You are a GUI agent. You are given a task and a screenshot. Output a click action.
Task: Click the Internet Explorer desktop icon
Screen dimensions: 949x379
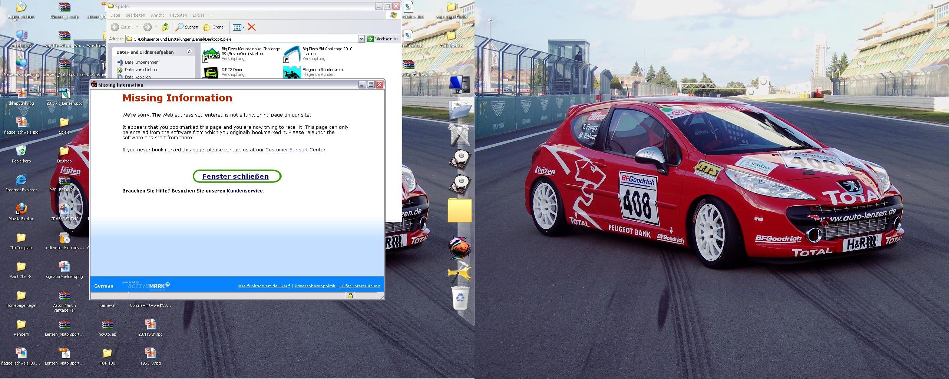[x=21, y=180]
